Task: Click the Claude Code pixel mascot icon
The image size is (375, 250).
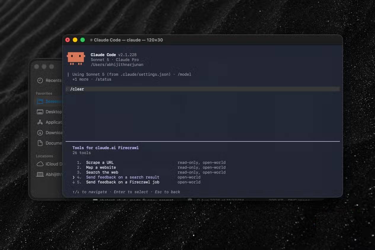Action: click(x=76, y=59)
